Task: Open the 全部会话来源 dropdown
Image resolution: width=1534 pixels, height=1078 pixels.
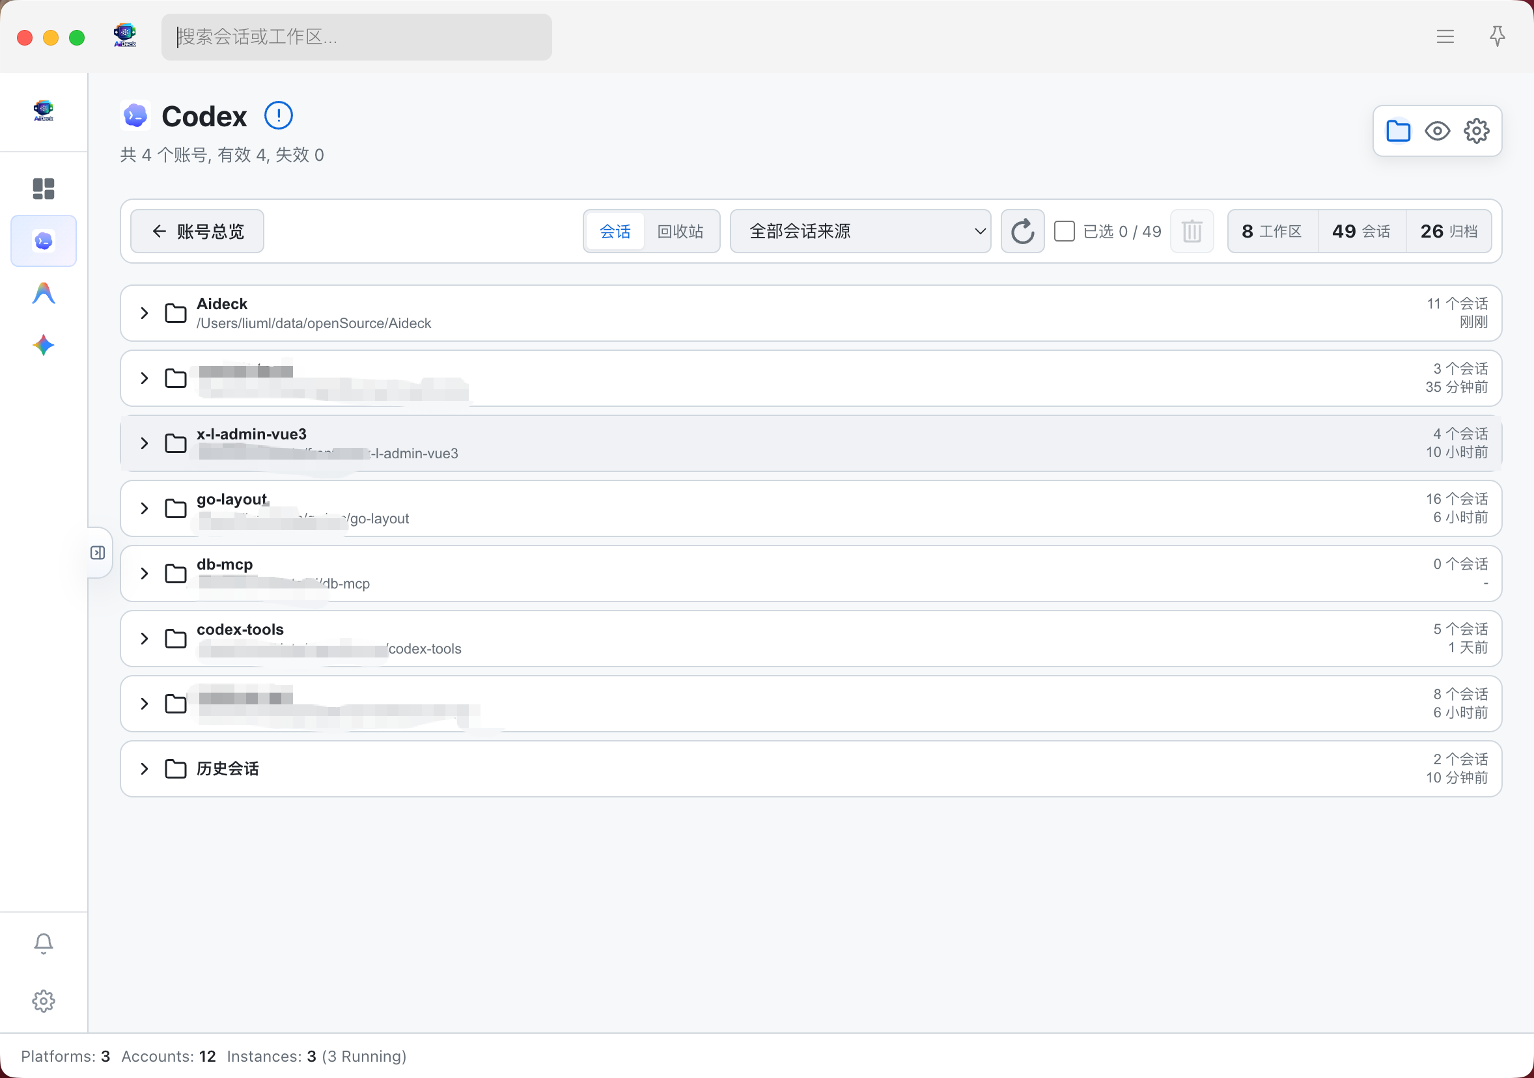Action: click(x=861, y=231)
